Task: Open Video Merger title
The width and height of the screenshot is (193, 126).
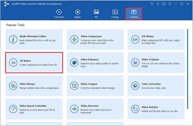Action: pos(27,84)
